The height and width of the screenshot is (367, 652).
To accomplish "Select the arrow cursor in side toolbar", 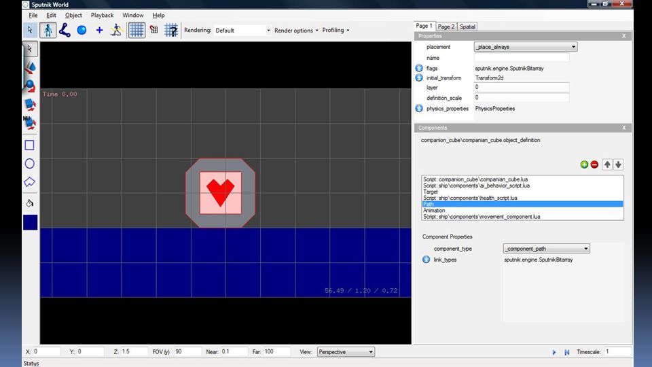I will (x=30, y=49).
